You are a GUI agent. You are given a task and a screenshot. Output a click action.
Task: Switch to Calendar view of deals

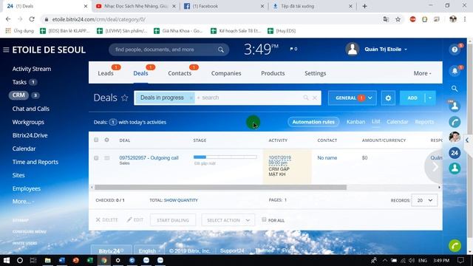(398, 122)
